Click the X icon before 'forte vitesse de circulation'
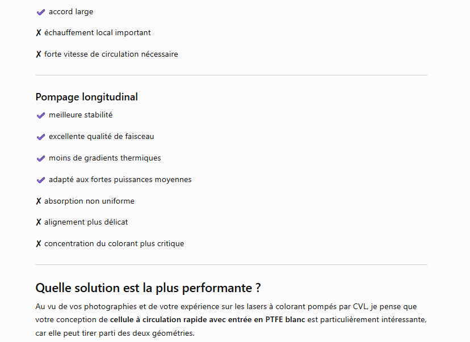 tap(39, 54)
